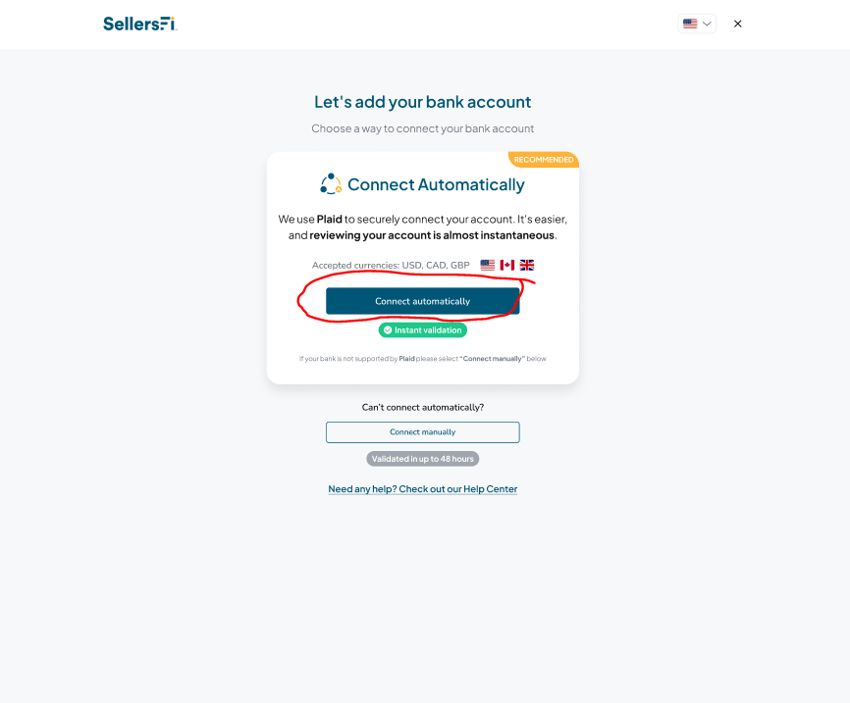Image resolution: width=850 pixels, height=703 pixels.
Task: Click the United States flag currency icon
Action: coord(488,265)
